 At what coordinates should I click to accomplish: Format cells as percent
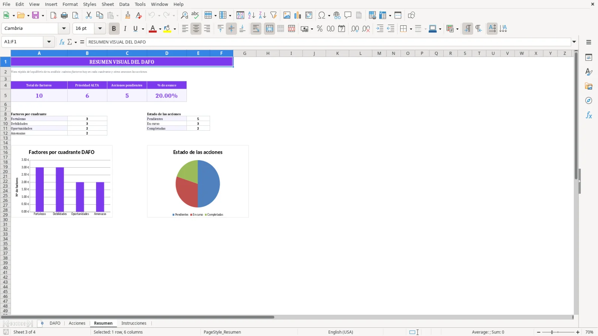[x=320, y=29]
